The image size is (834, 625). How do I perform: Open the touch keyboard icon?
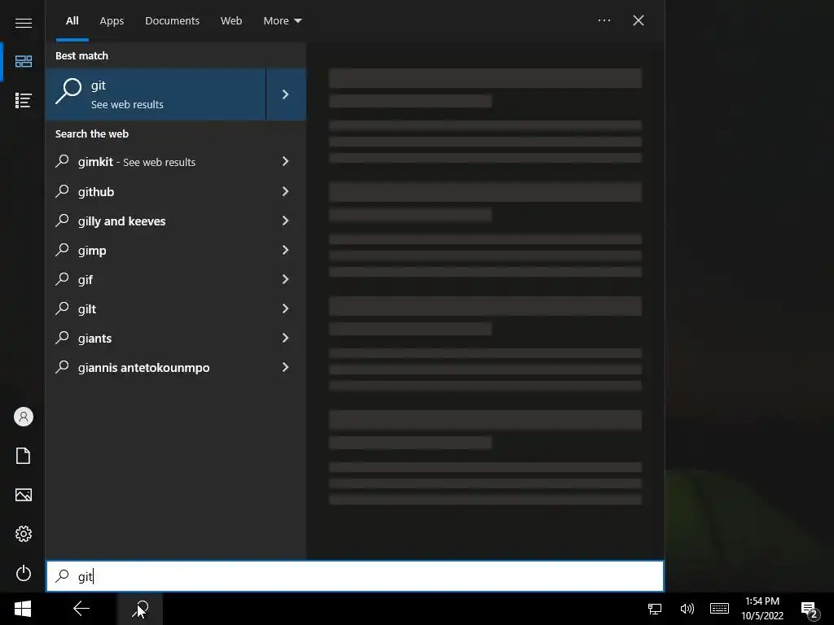[x=719, y=609]
